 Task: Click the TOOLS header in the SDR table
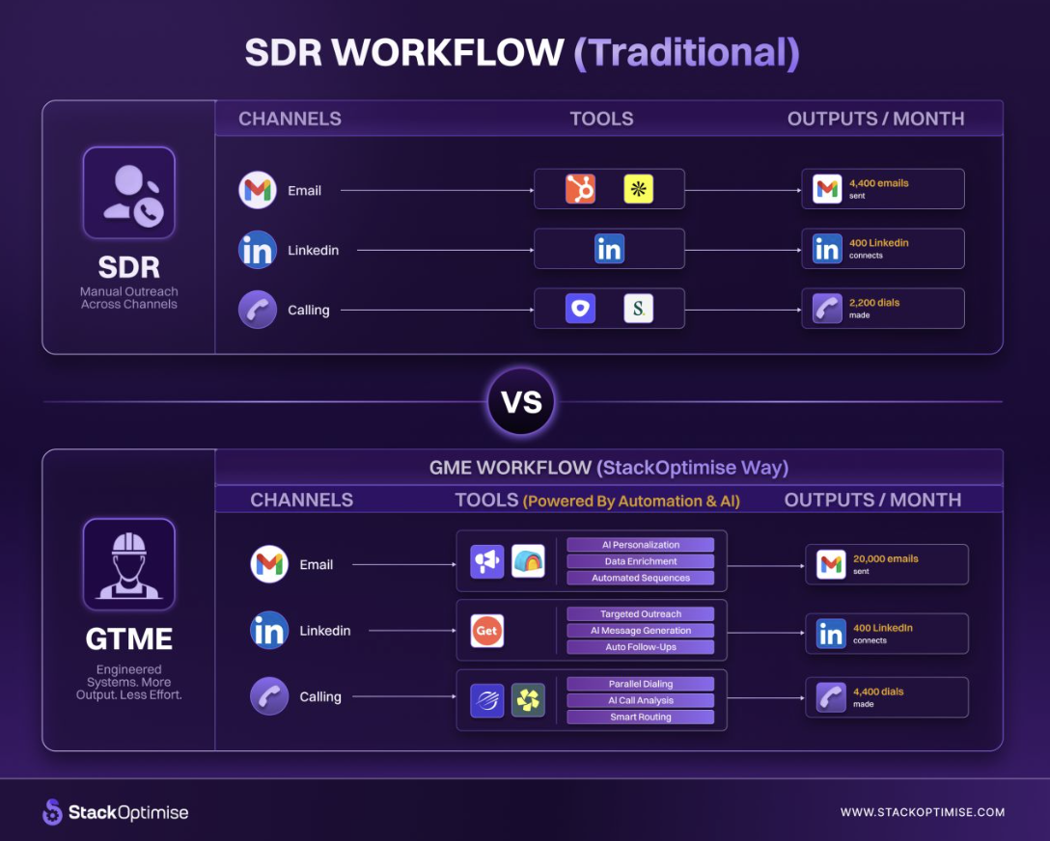pos(601,119)
